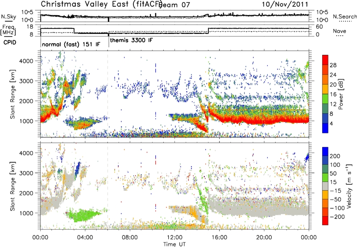Click the 'themis 3300 IF' annotation

131,41
